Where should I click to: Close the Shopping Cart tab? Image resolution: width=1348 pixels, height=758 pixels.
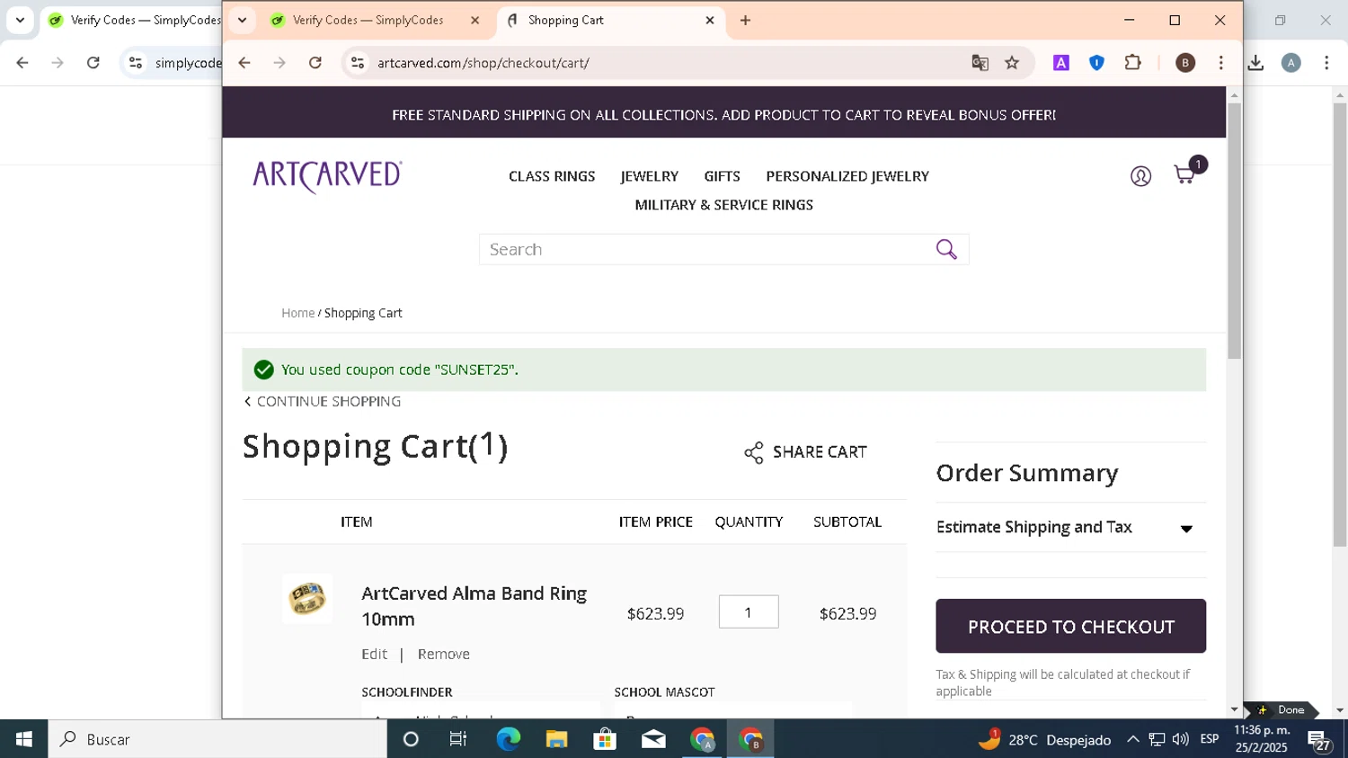pos(709,20)
